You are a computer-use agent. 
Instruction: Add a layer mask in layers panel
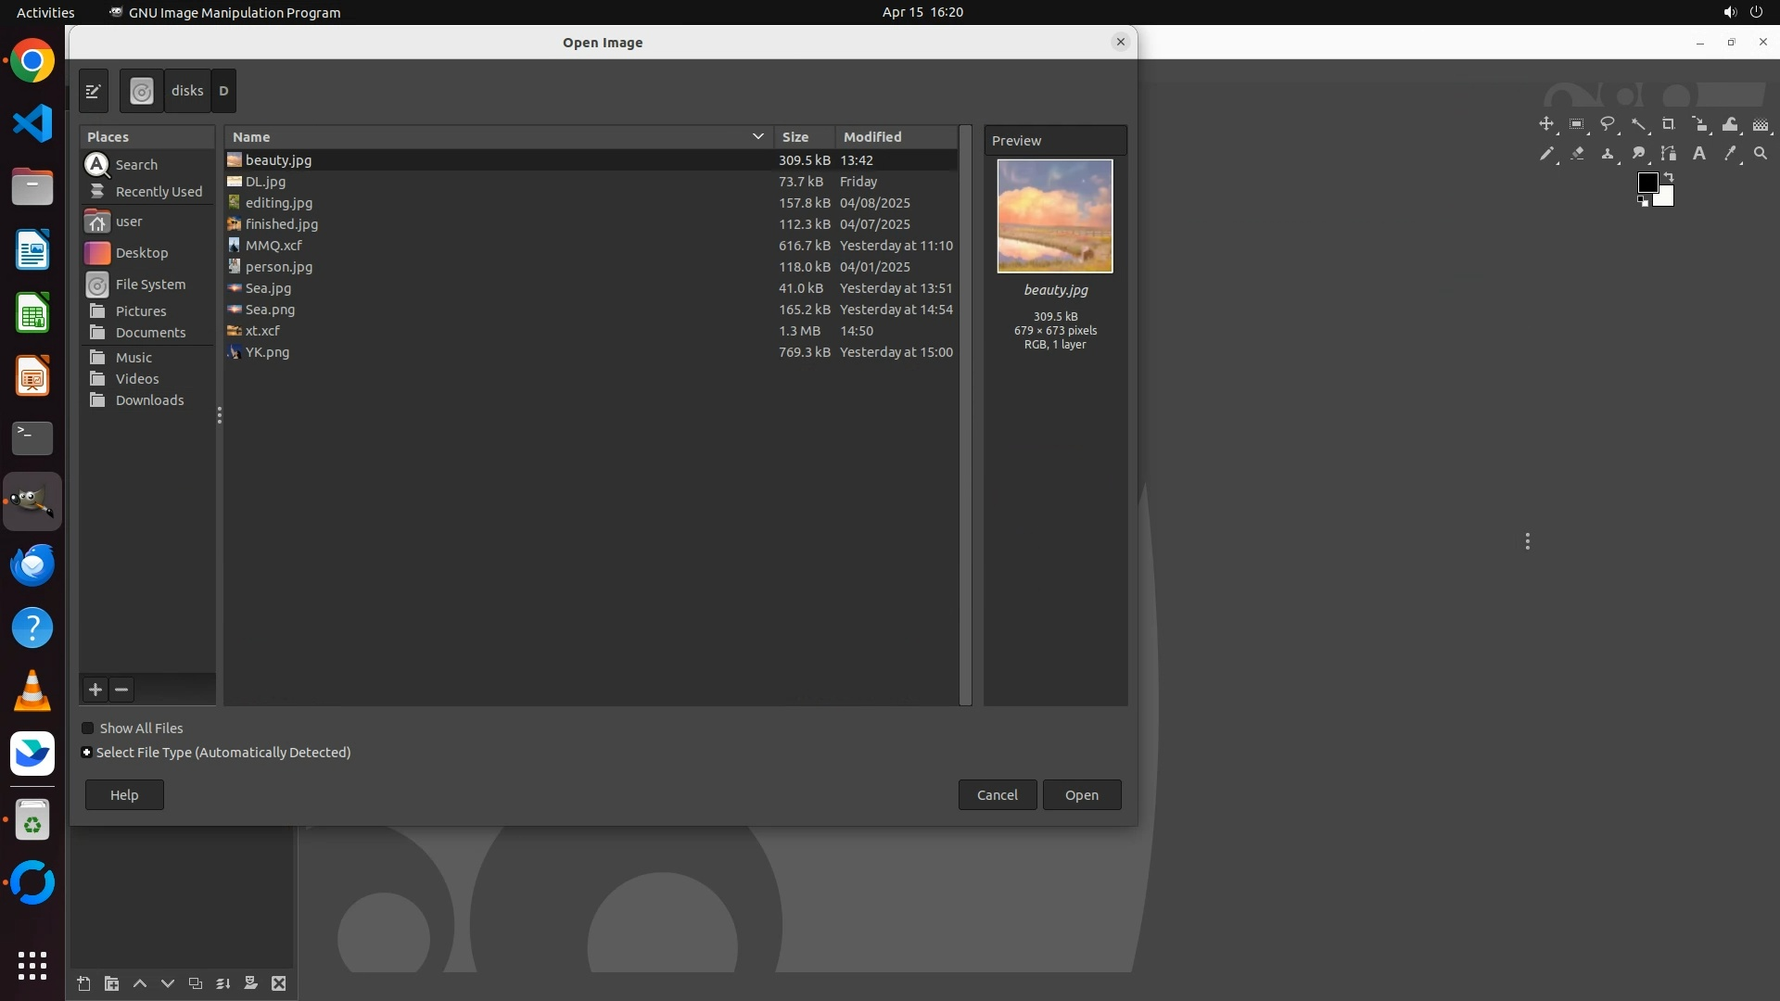click(x=250, y=983)
